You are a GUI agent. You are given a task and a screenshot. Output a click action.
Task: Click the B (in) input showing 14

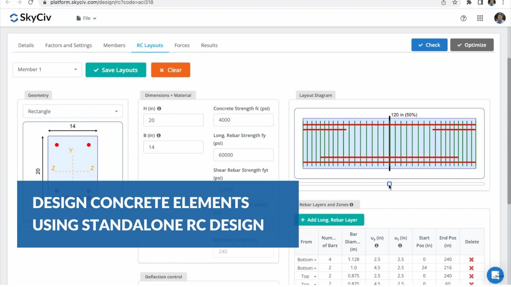[x=173, y=147]
